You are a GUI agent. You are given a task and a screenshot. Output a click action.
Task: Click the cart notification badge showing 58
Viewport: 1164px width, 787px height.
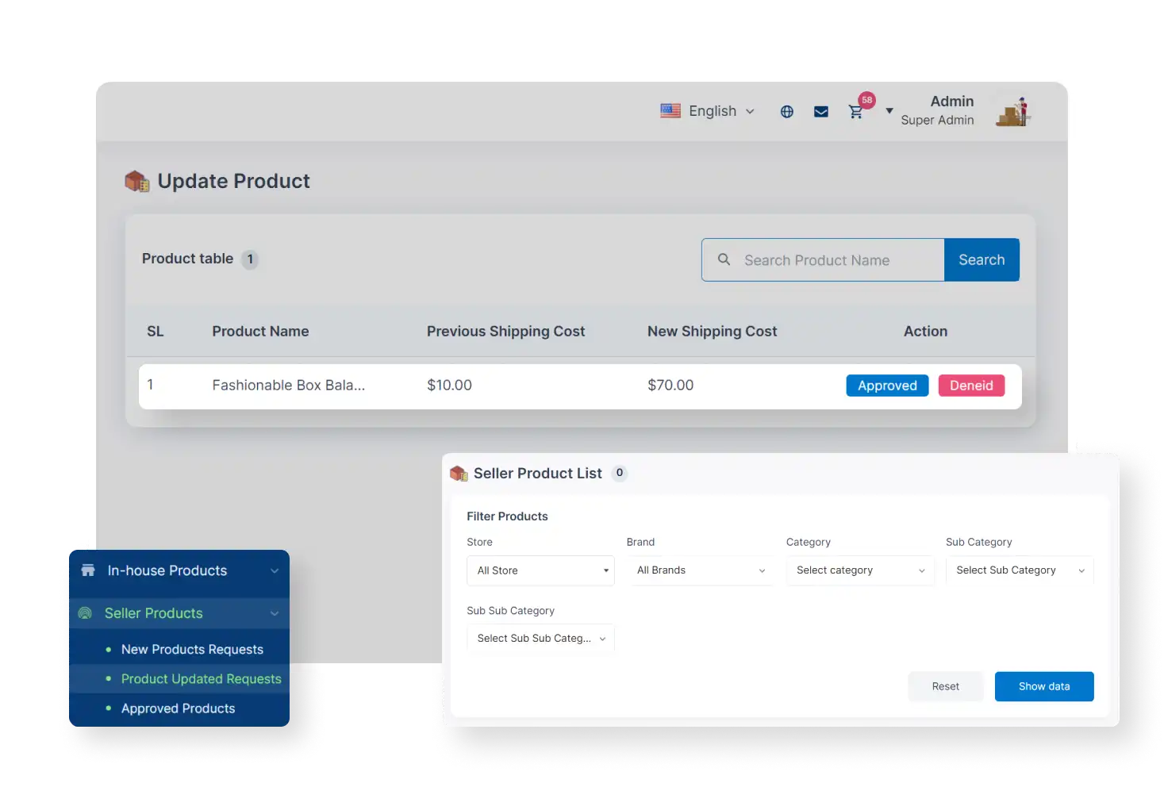(x=866, y=100)
